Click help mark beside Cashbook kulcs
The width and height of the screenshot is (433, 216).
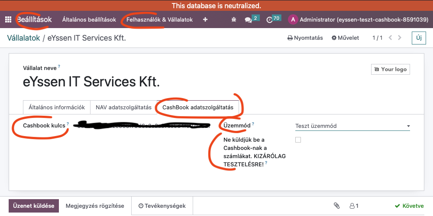coord(68,124)
